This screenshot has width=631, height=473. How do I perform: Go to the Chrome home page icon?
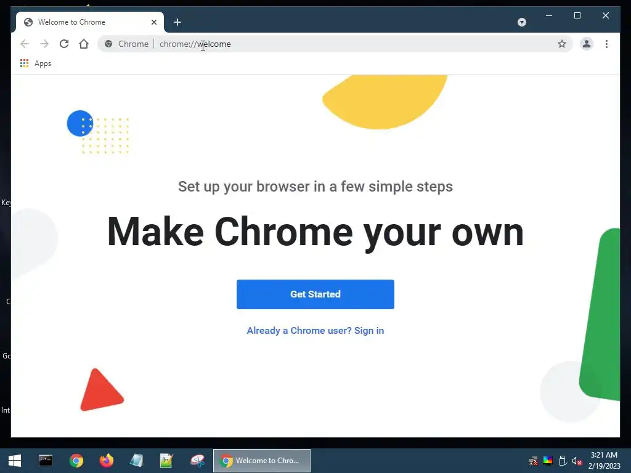[x=84, y=44]
